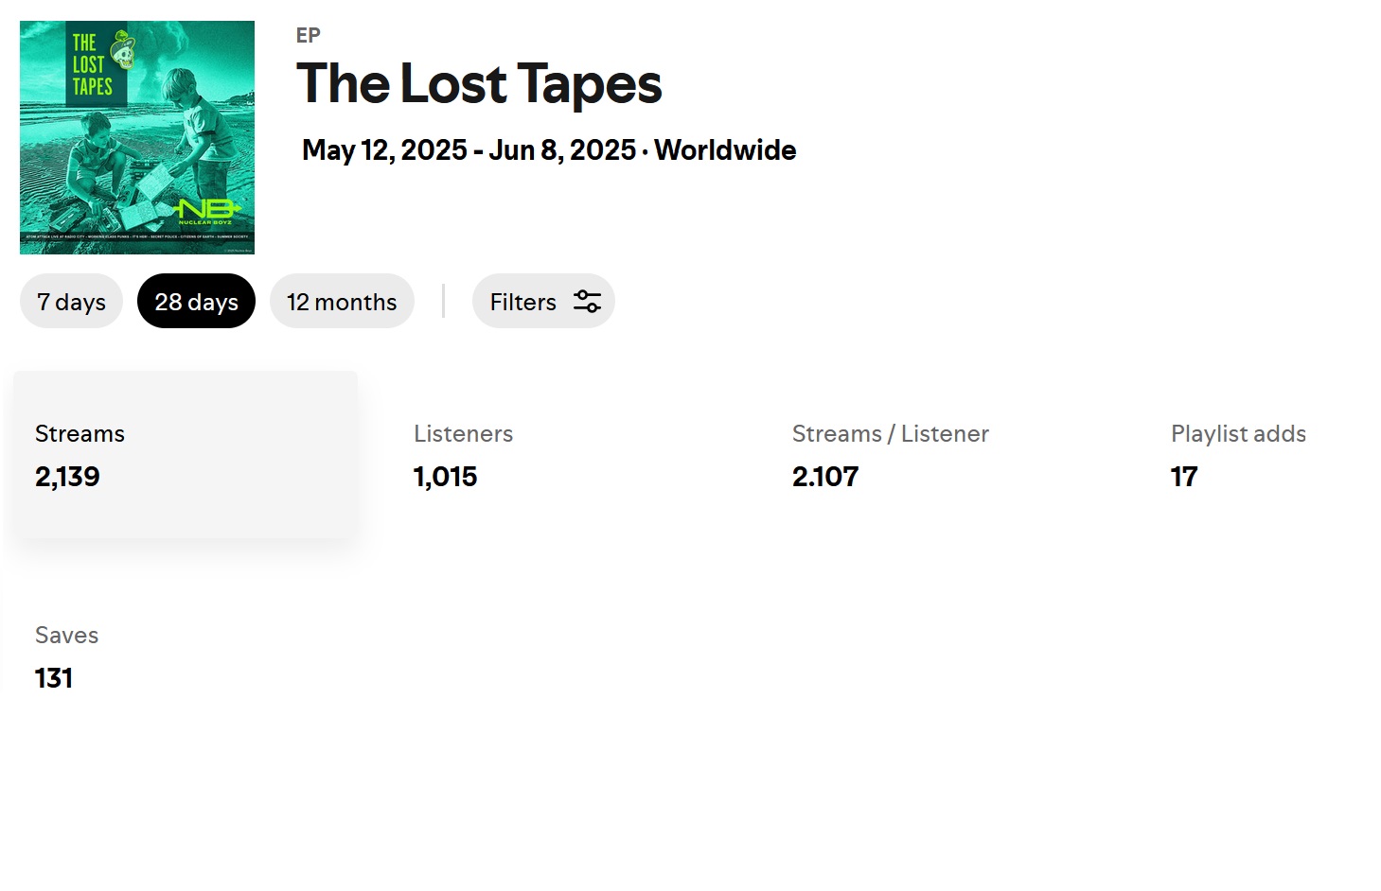Click the title The Lost Tapes
Screen dimensions: 1381x891
click(479, 83)
